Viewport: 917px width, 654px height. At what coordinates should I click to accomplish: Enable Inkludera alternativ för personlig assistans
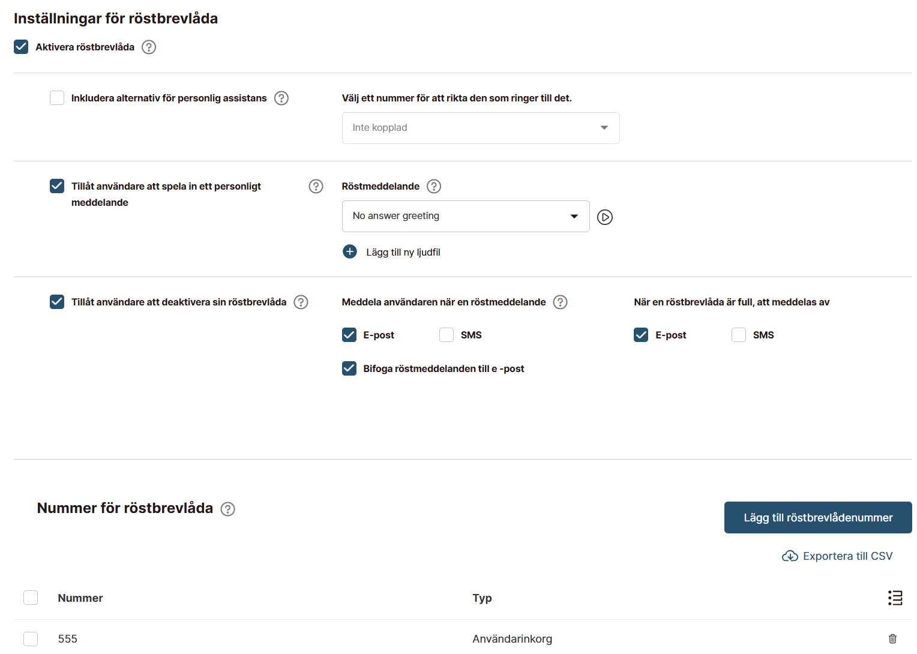57,98
